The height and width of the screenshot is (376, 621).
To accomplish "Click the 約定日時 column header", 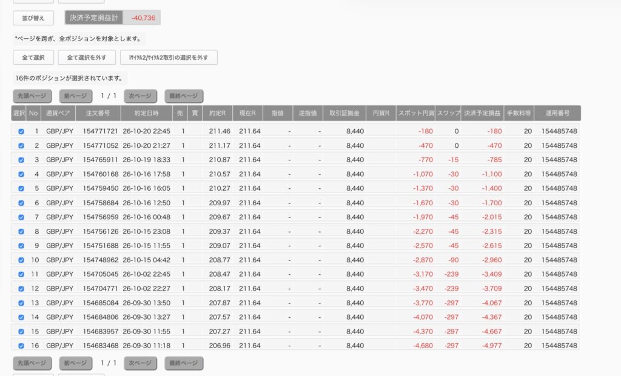I will click(147, 113).
